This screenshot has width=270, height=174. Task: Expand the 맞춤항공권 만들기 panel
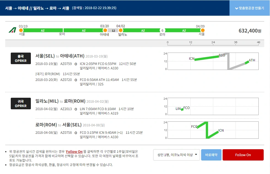click(249, 8)
